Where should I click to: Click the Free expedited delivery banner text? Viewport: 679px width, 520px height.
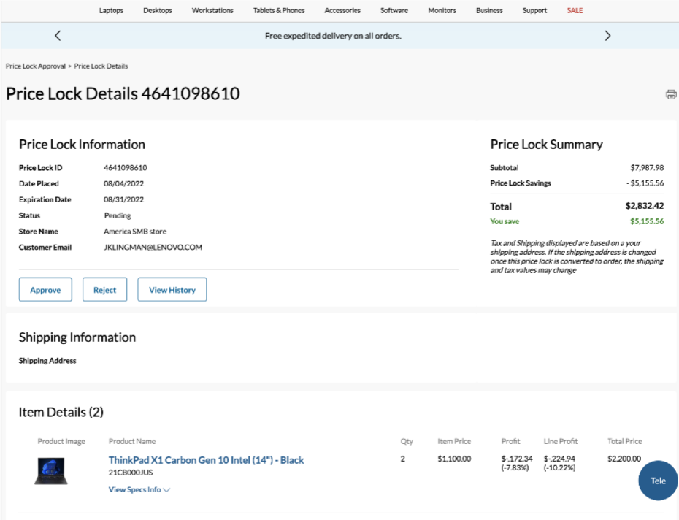(333, 36)
